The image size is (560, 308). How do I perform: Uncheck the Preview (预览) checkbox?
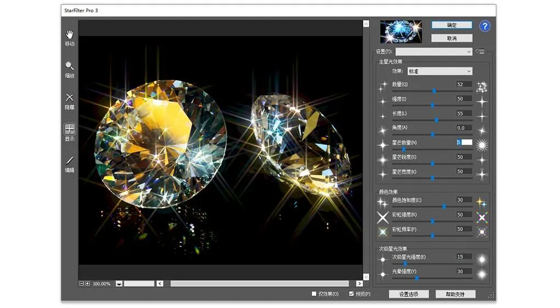pos(351,294)
